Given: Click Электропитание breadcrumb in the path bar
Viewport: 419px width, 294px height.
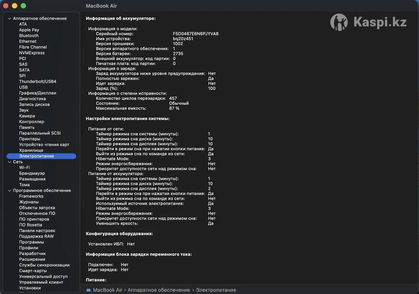Looking at the screenshot, I should click(x=216, y=290).
